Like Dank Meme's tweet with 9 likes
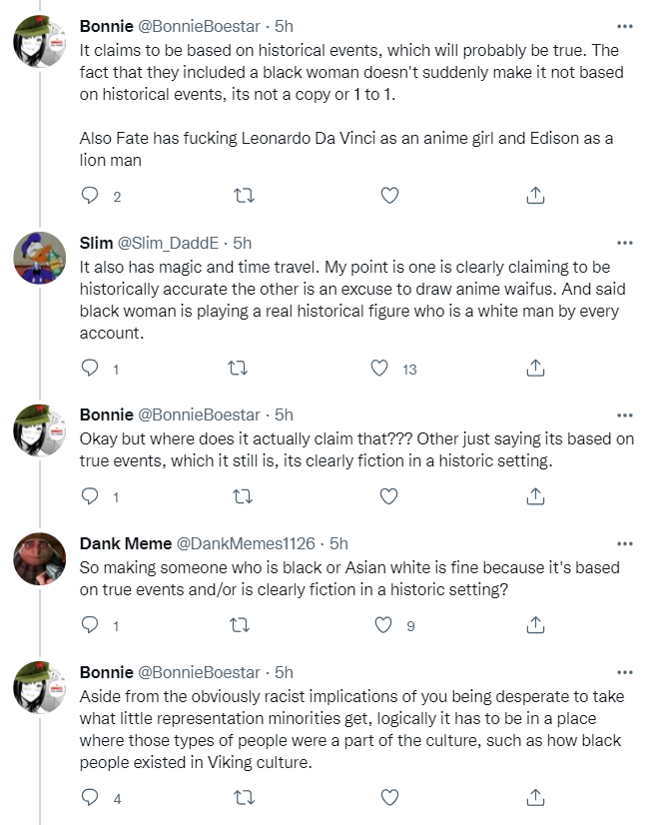Image resolution: width=647 pixels, height=825 pixels. [383, 625]
